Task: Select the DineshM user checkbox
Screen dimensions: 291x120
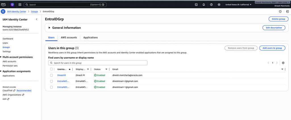Action: click(51, 75)
